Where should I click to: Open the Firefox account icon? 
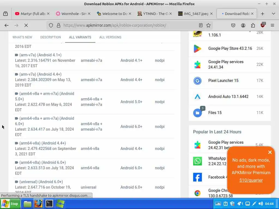point(243,25)
